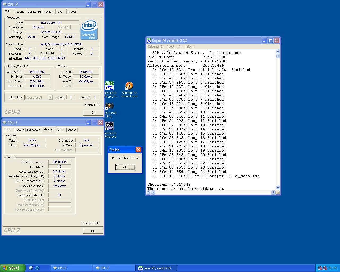Select Super PI / mod1.5 XS taskbar button
The width and height of the screenshot is (340, 272).
[157, 268]
